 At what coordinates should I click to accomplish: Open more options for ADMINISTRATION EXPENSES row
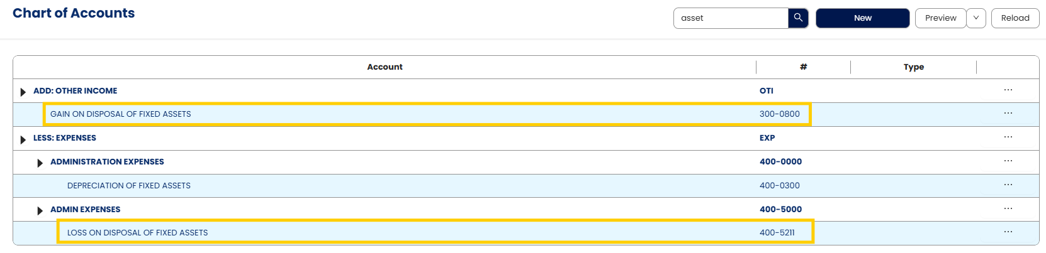[1008, 161]
